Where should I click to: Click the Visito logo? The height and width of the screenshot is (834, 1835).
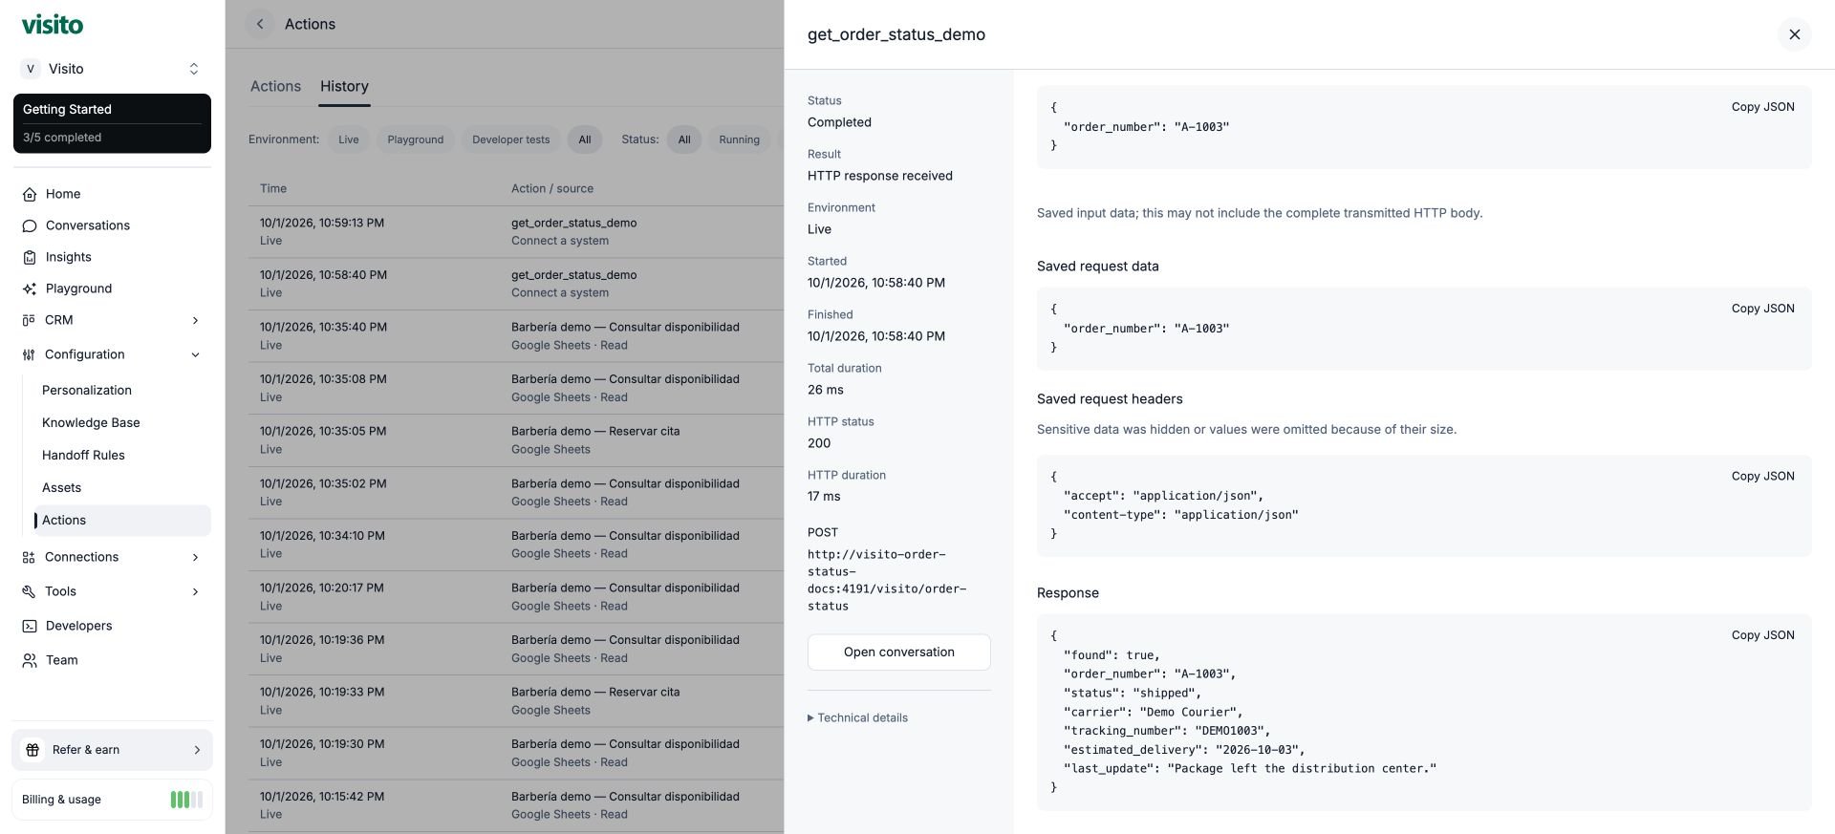coord(53,25)
